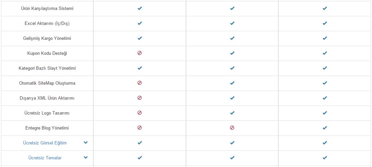
Task: Click the middle-column prohibited icon for Entegre Blog Yönetimi
Action: pyautogui.click(x=232, y=128)
